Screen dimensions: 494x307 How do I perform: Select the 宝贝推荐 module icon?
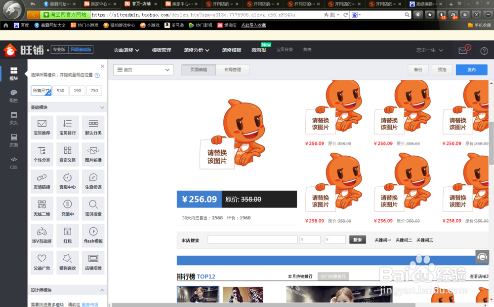coord(42,127)
